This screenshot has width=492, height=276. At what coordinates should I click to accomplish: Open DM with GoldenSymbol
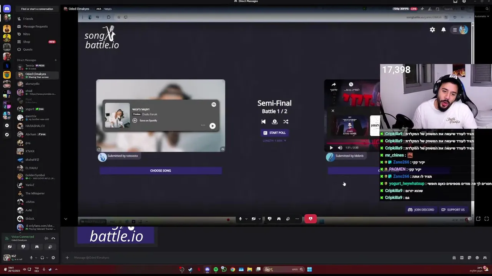pyautogui.click(x=37, y=177)
